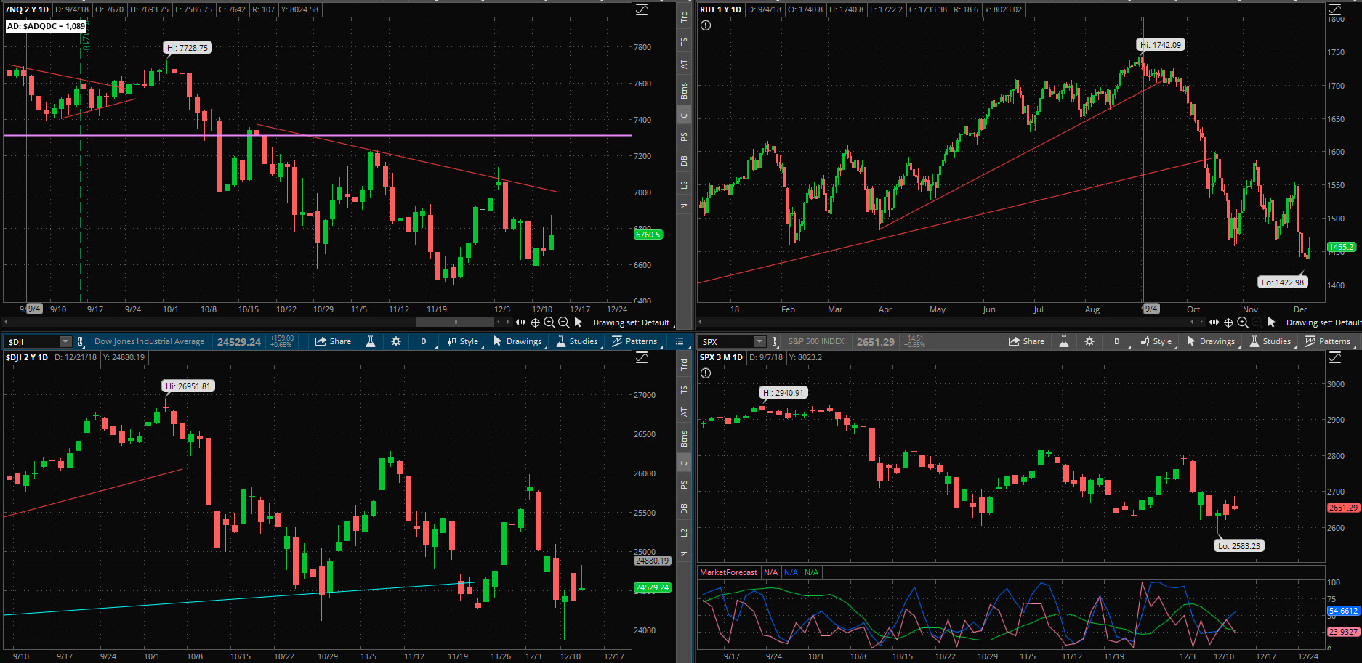Screen dimensions: 1362x663
Task: Open the SPX Studies menu
Action: click(x=1270, y=341)
